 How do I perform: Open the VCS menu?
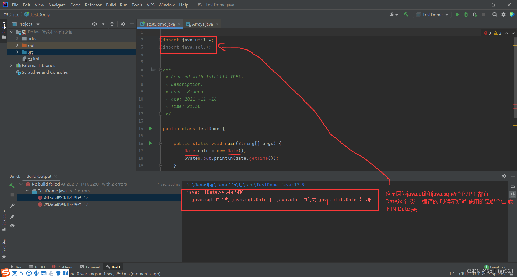coord(151,5)
